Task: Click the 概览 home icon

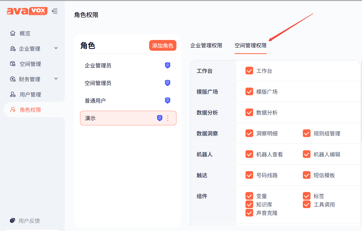Action: (13, 33)
